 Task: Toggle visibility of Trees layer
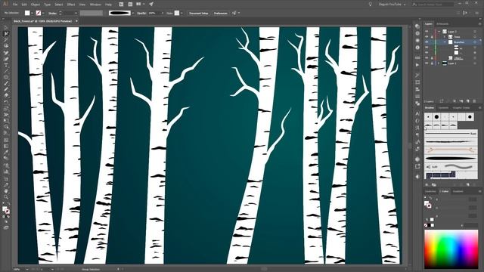coord(427,37)
